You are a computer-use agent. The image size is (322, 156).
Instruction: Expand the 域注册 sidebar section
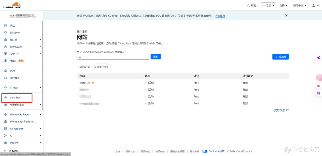[x=41, y=40]
